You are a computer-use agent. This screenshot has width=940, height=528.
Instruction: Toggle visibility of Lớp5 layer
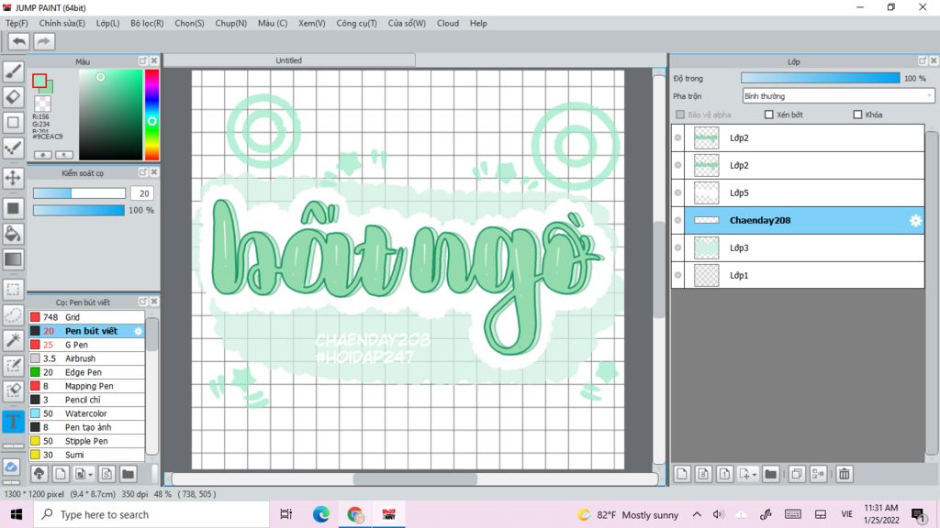point(678,193)
